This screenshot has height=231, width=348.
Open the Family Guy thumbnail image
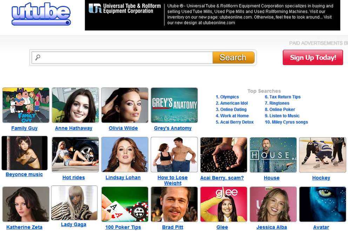tap(26, 105)
